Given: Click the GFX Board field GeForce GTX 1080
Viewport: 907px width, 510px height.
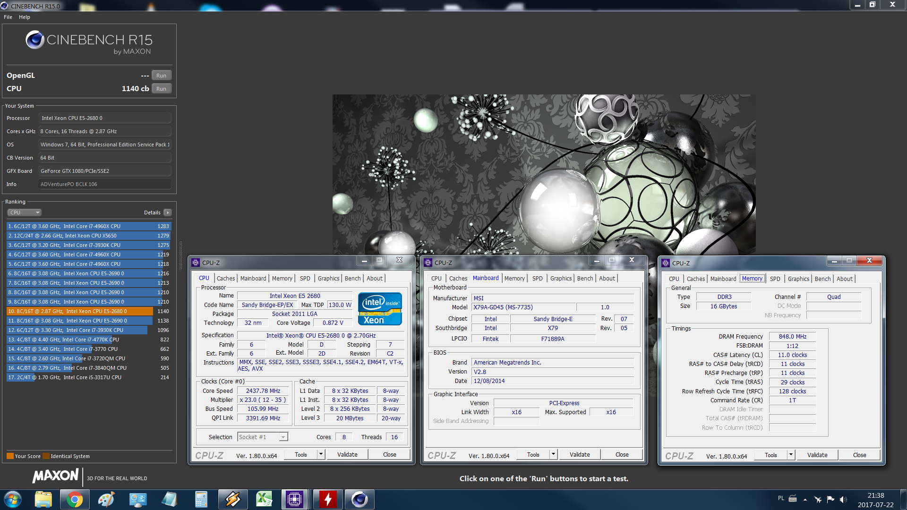Looking at the screenshot, I should click(105, 171).
